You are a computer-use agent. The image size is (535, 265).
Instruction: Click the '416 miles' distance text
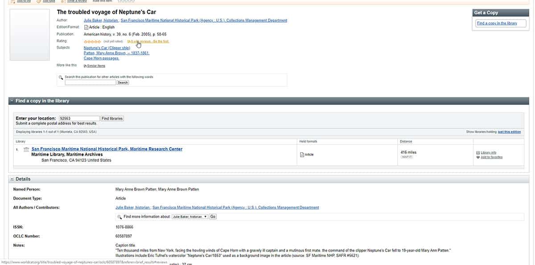(x=409, y=153)
